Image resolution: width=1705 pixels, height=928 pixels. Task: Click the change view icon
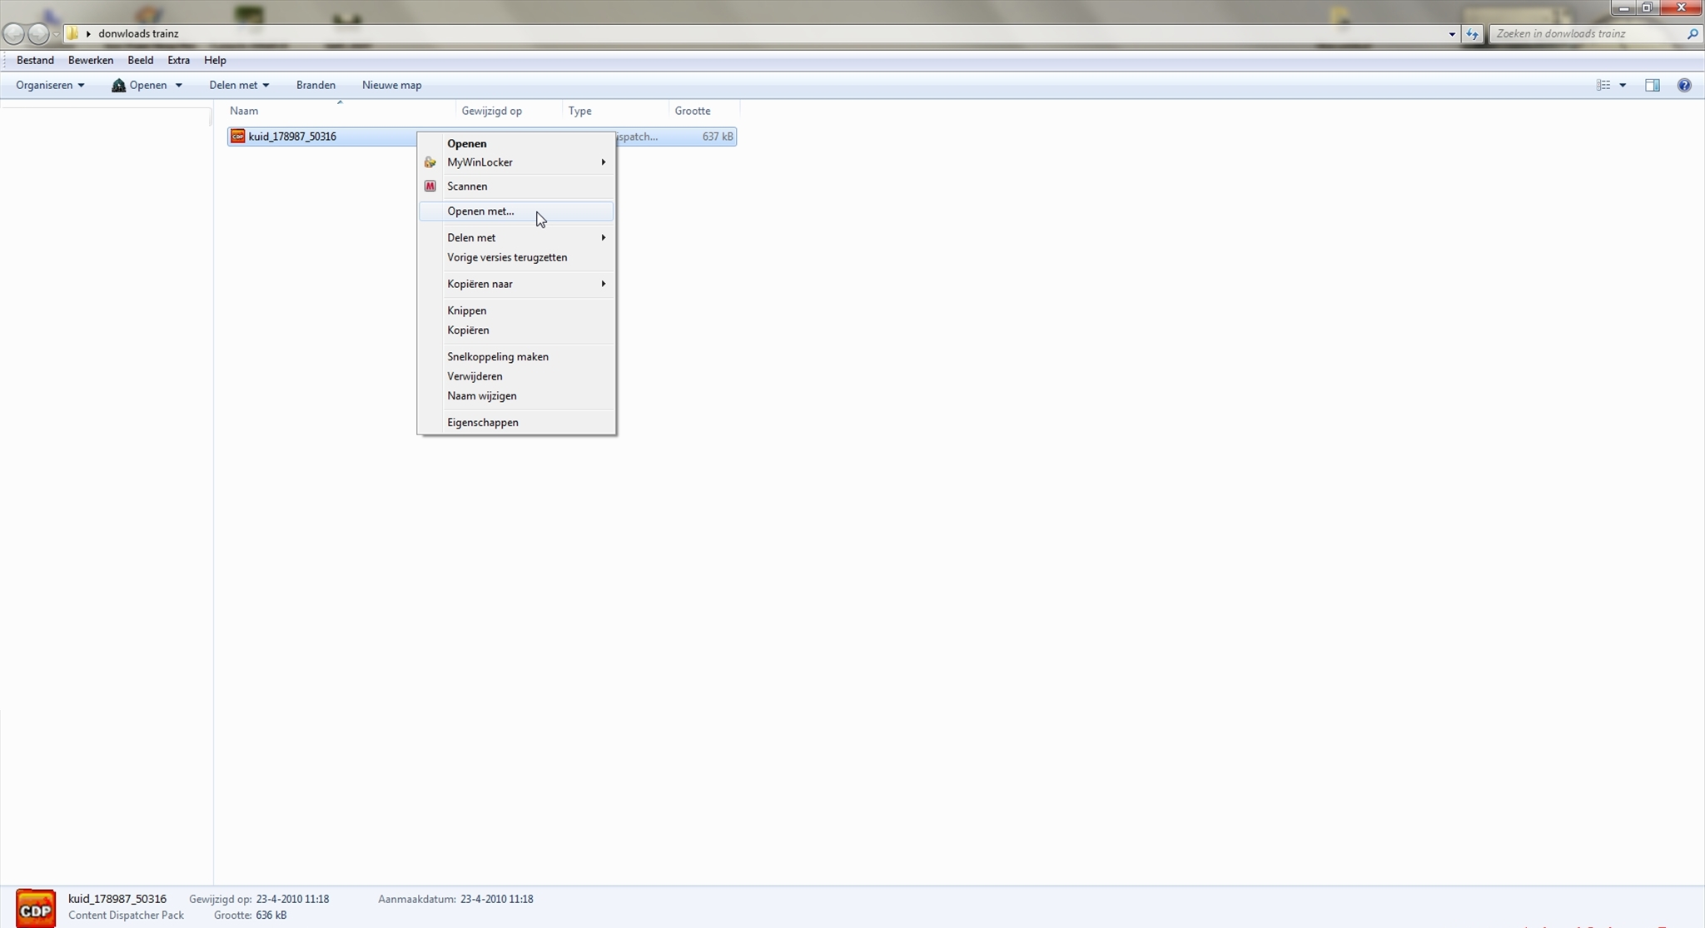click(x=1603, y=85)
